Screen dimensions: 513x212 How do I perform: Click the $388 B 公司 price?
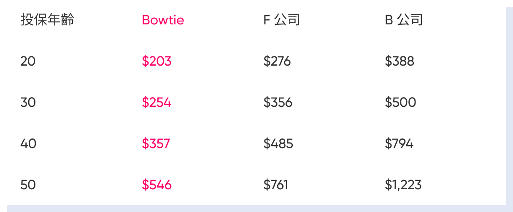click(x=400, y=61)
